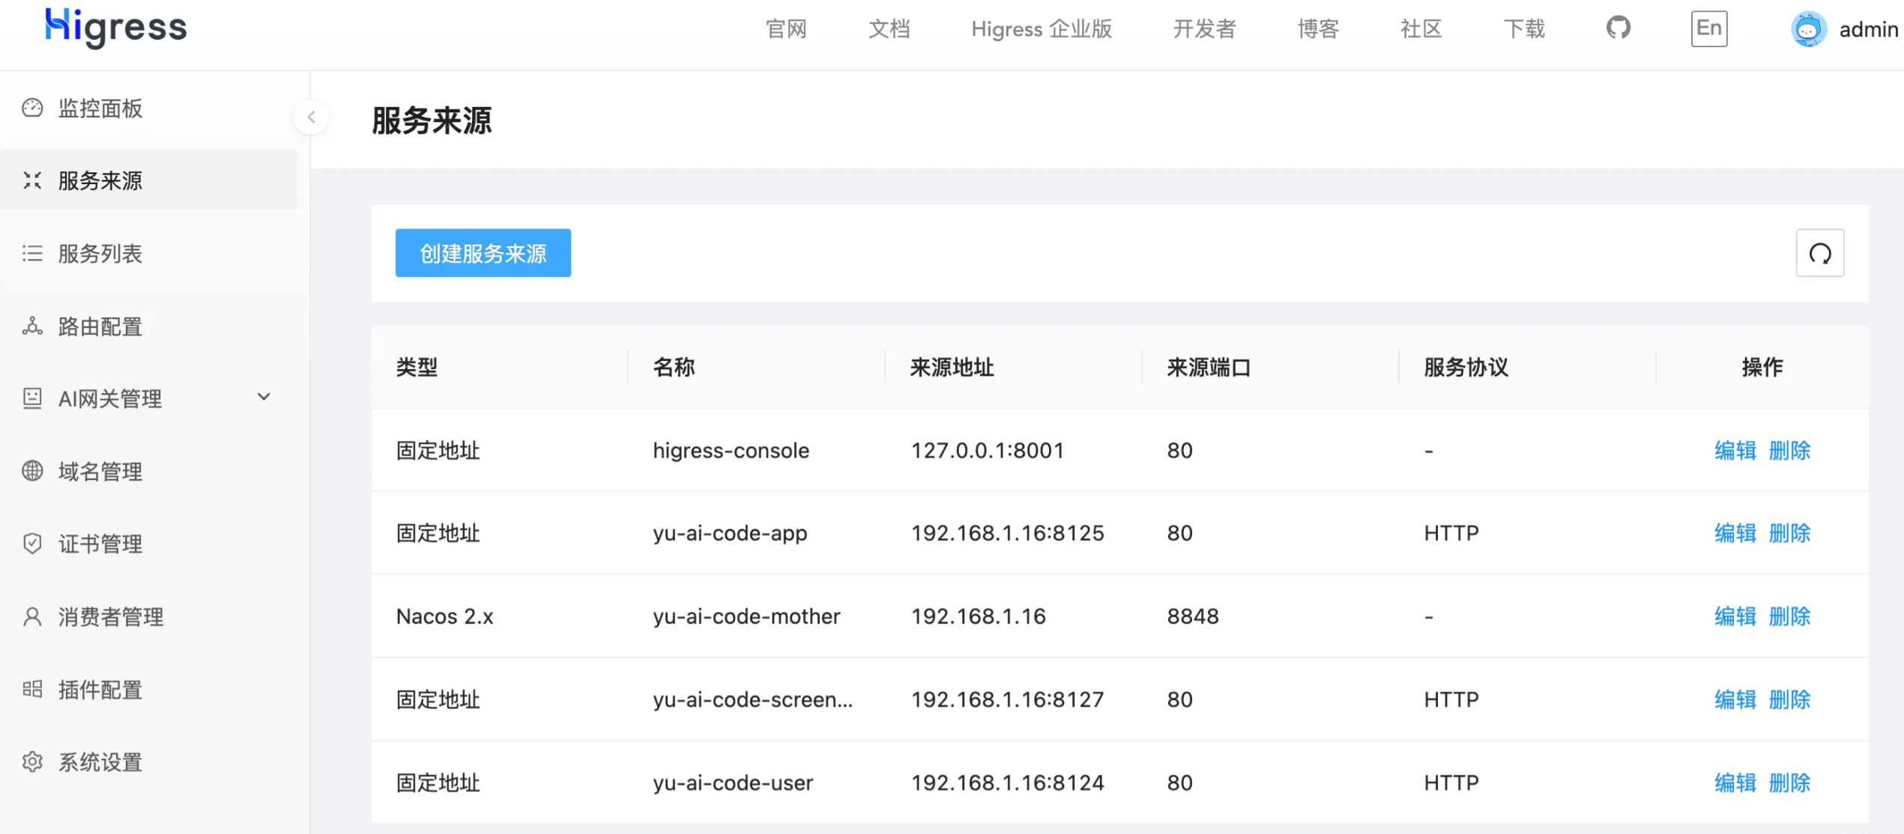The image size is (1904, 834).
Task: Go to 路由配置 in the sidebar
Action: [100, 326]
